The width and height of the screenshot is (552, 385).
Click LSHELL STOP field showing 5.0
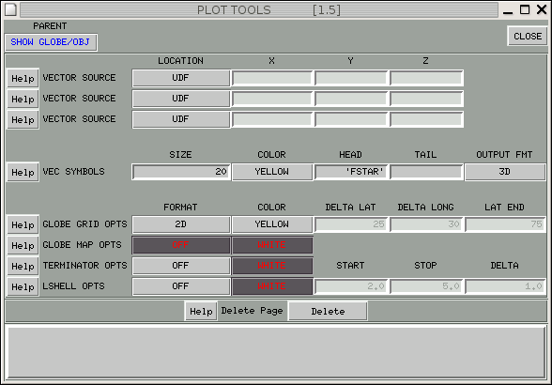pyautogui.click(x=426, y=286)
